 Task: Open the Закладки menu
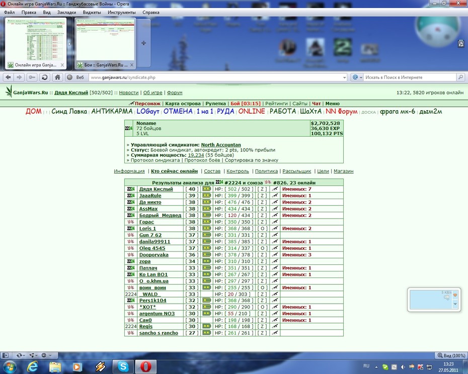pos(66,12)
